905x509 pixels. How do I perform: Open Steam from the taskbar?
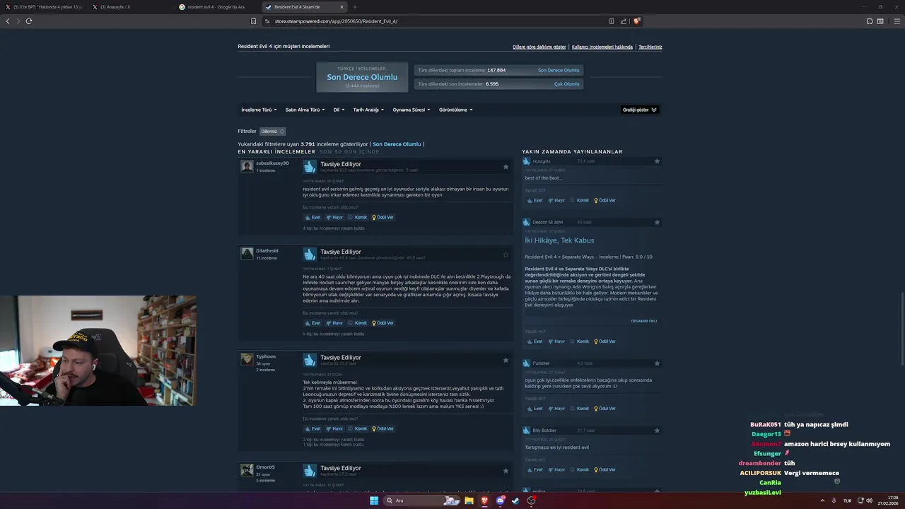click(515, 501)
